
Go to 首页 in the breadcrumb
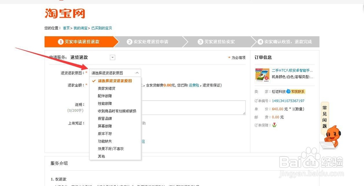point(66,28)
